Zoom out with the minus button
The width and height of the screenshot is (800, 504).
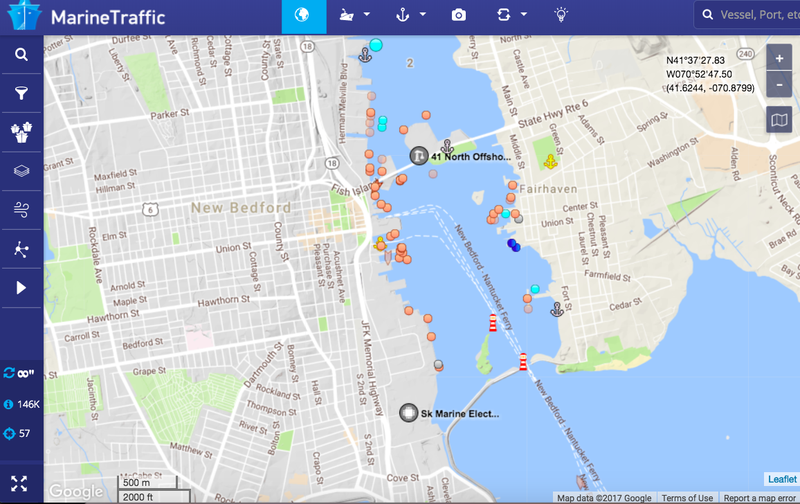point(779,84)
